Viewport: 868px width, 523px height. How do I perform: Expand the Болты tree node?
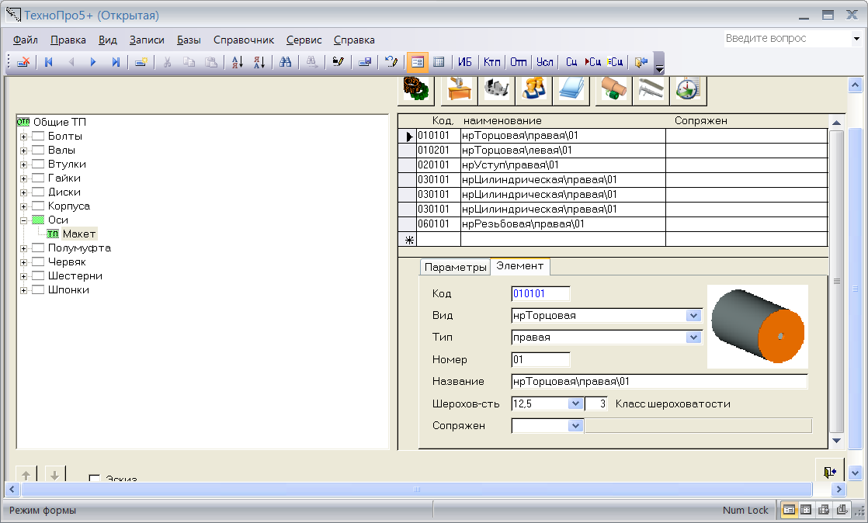click(24, 137)
